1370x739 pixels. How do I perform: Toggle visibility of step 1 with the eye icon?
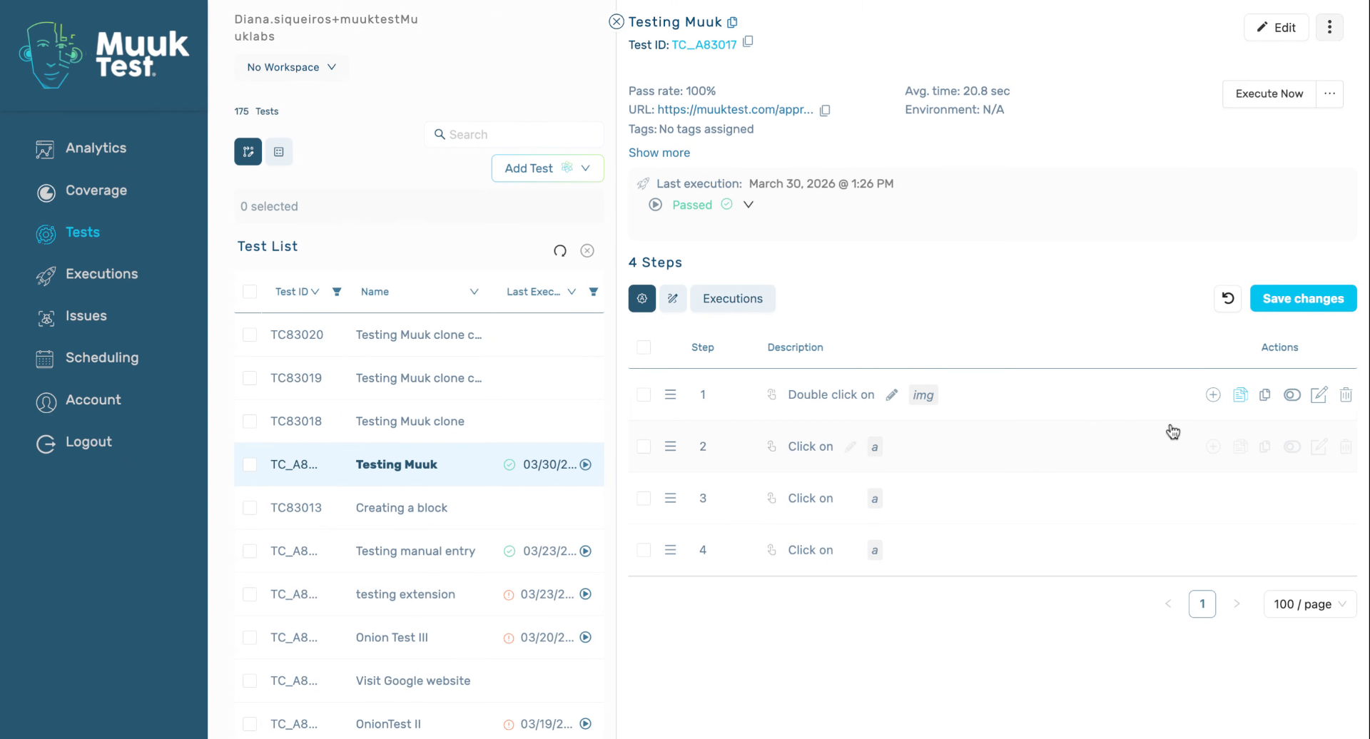tap(1292, 395)
